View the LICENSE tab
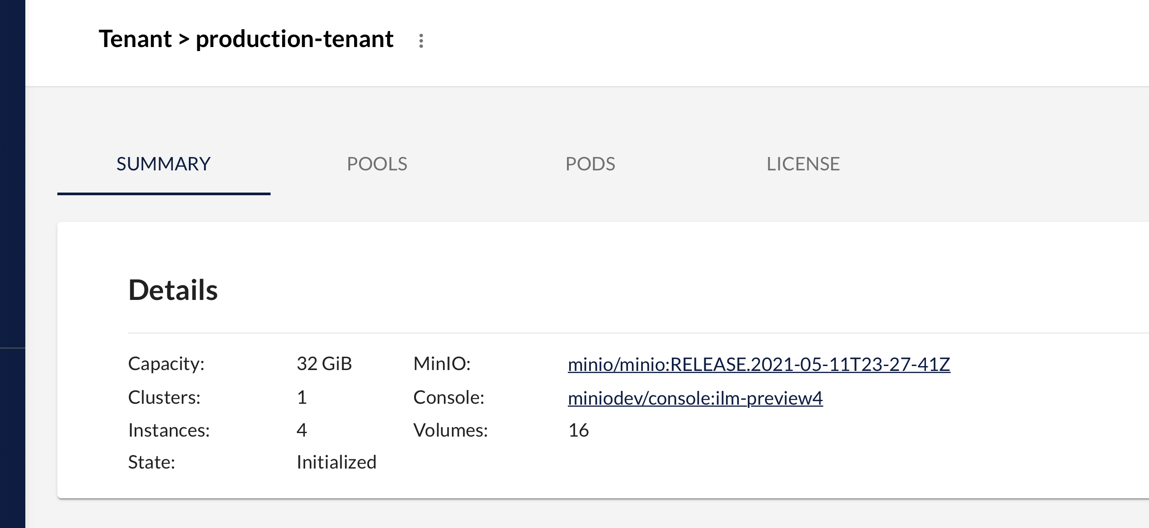 (x=803, y=164)
